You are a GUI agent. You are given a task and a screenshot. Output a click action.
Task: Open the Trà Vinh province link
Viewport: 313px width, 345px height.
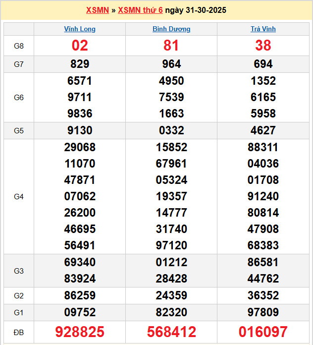263,29
